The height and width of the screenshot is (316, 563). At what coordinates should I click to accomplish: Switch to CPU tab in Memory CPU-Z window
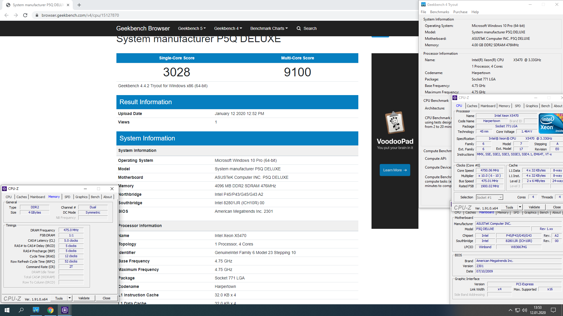click(x=9, y=197)
